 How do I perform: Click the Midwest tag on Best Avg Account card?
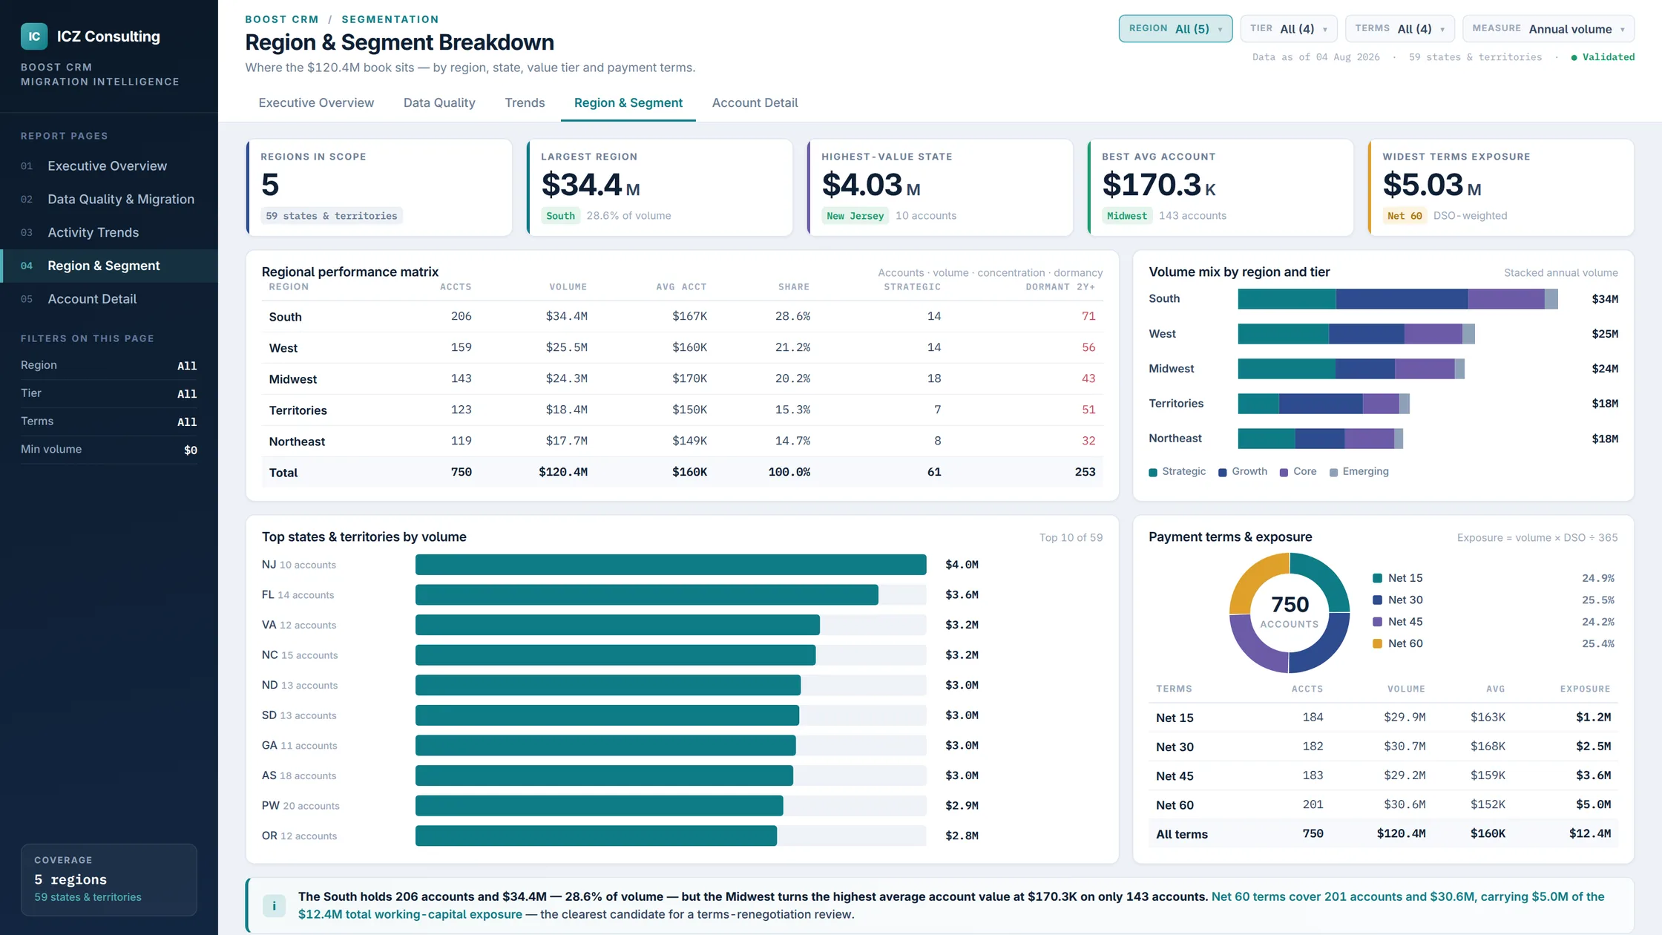[x=1127, y=216]
